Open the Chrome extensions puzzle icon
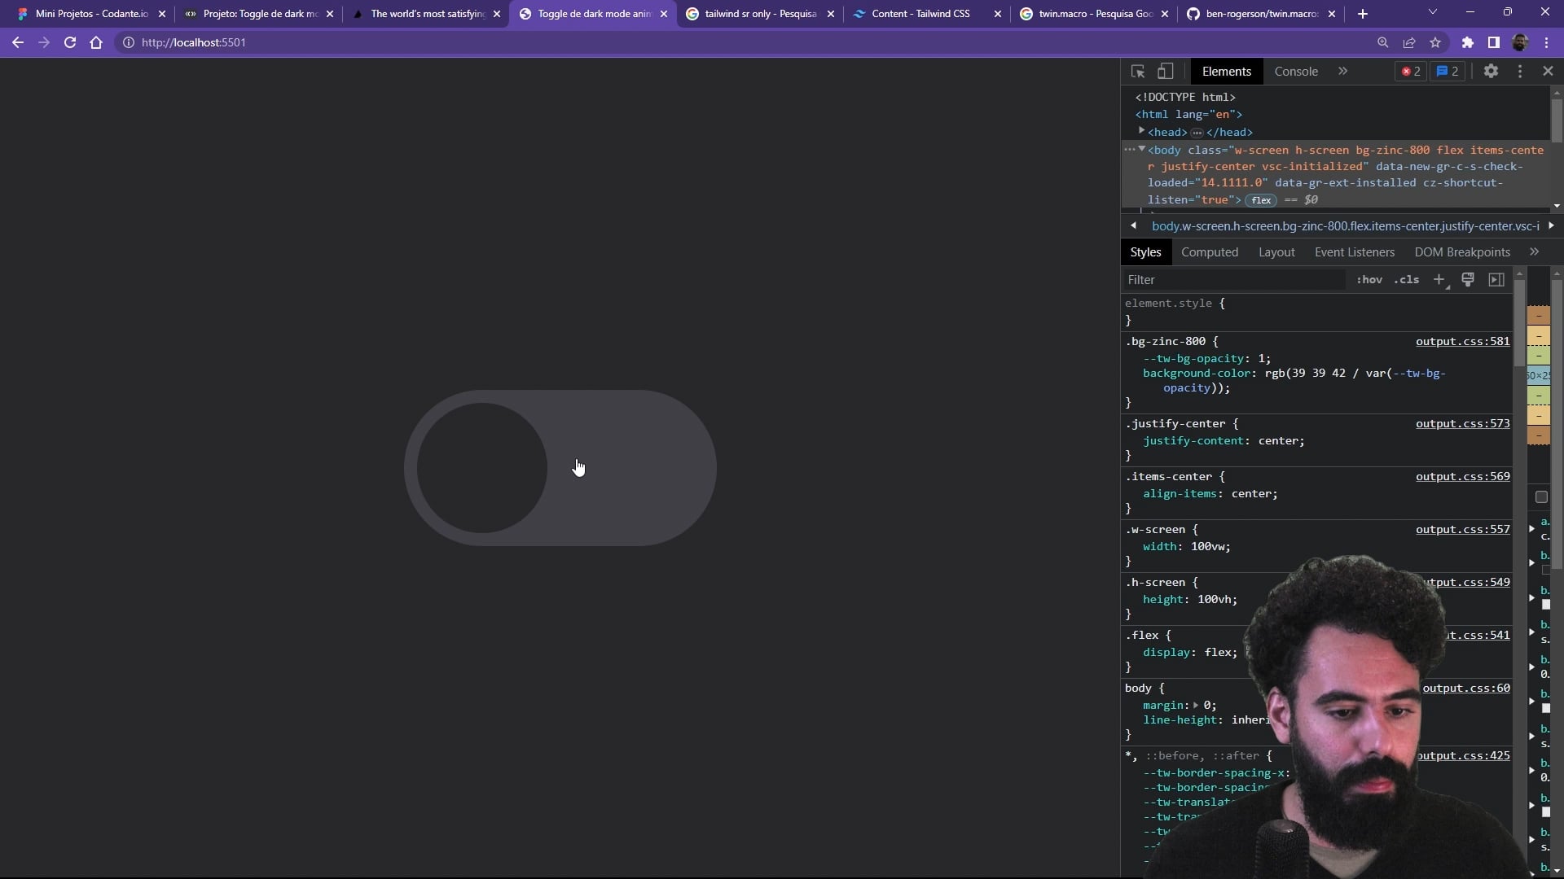 click(x=1468, y=42)
